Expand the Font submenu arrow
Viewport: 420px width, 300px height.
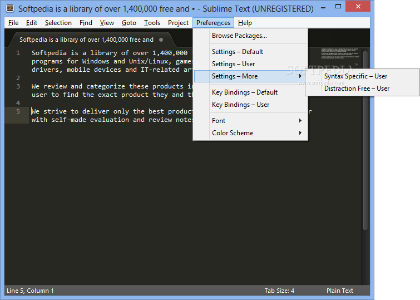300,121
